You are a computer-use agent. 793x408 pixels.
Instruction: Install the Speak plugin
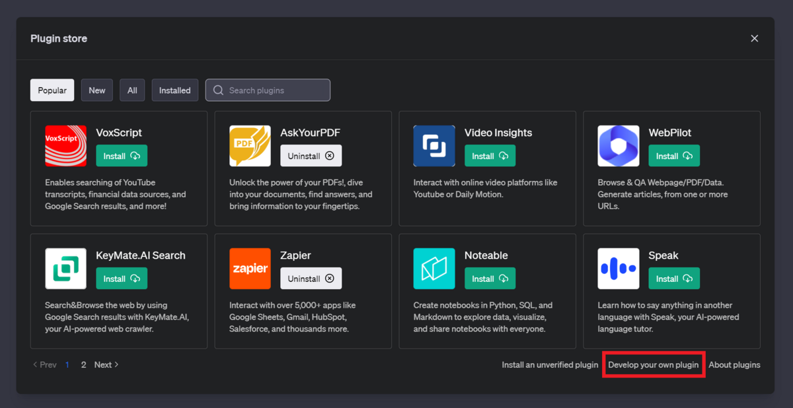[674, 279]
